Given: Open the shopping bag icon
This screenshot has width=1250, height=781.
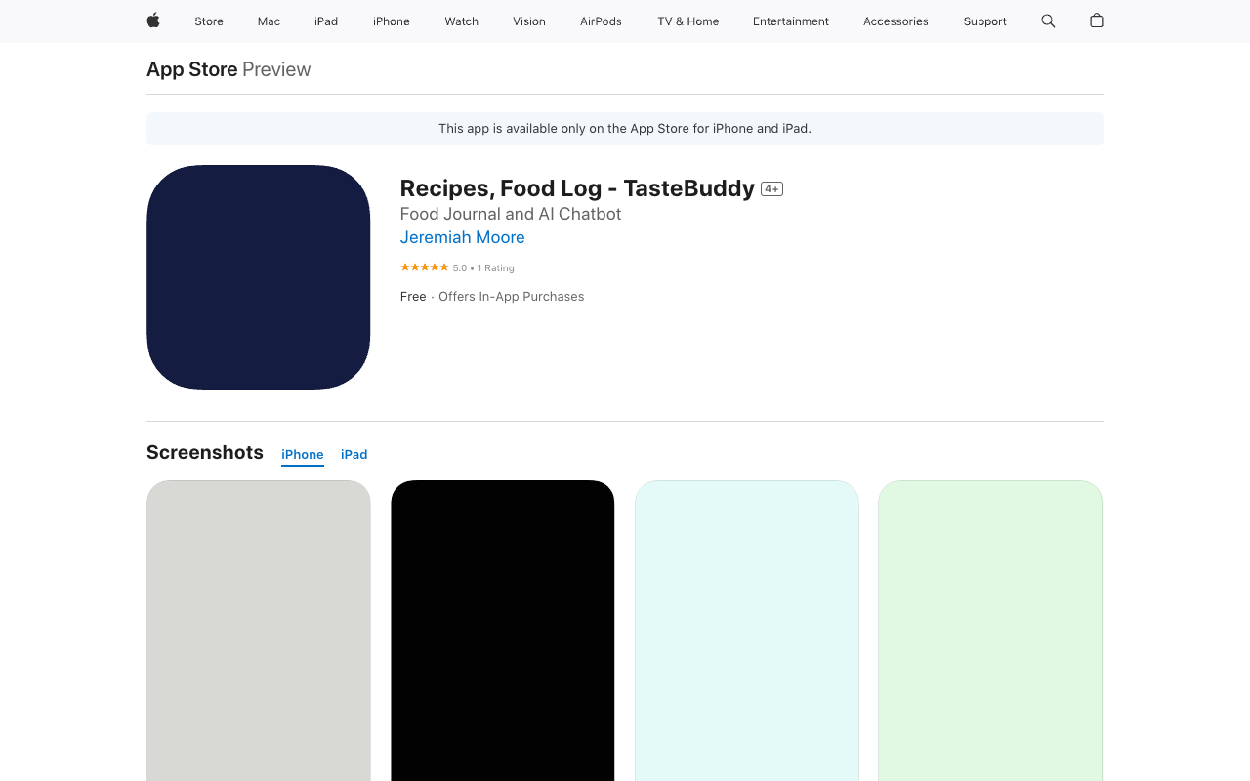Looking at the screenshot, I should click(x=1097, y=21).
